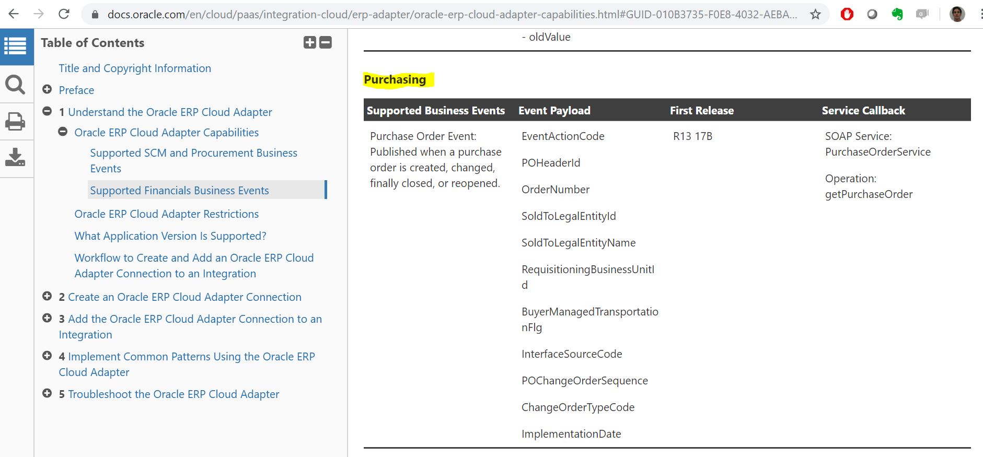Expand chapter 3 Add the Adapter Connection
The image size is (983, 457).
tap(47, 318)
